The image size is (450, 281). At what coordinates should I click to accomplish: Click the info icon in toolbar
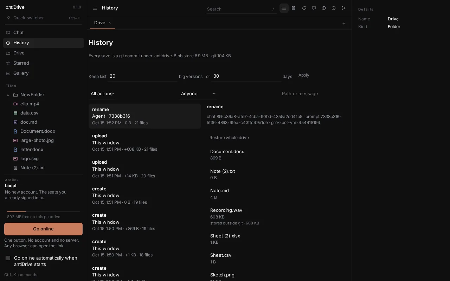tap(334, 8)
